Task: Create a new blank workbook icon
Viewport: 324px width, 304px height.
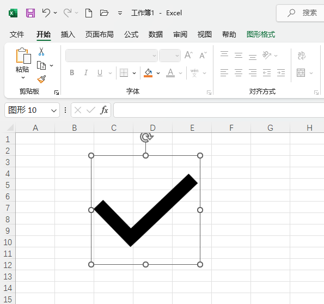Action: [89, 13]
